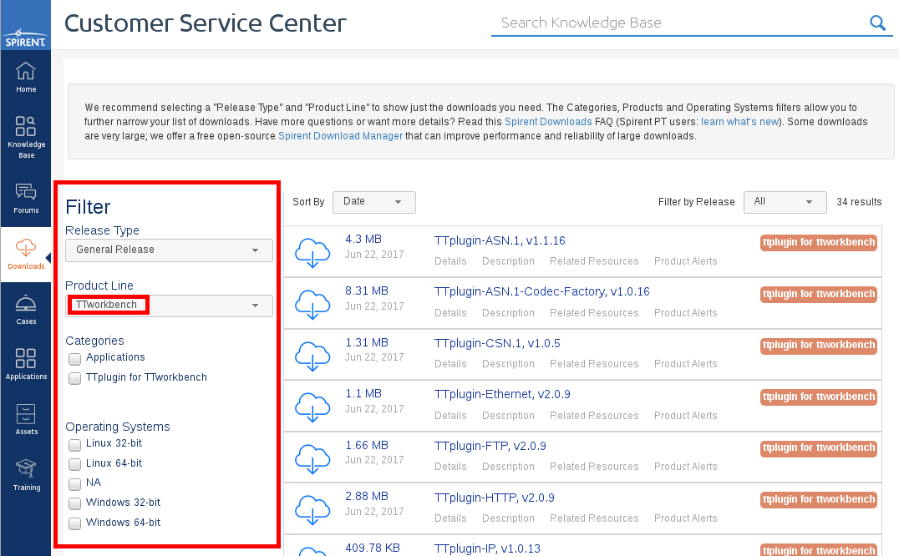Click download cloud icon for TTplugin-FTP

click(312, 458)
